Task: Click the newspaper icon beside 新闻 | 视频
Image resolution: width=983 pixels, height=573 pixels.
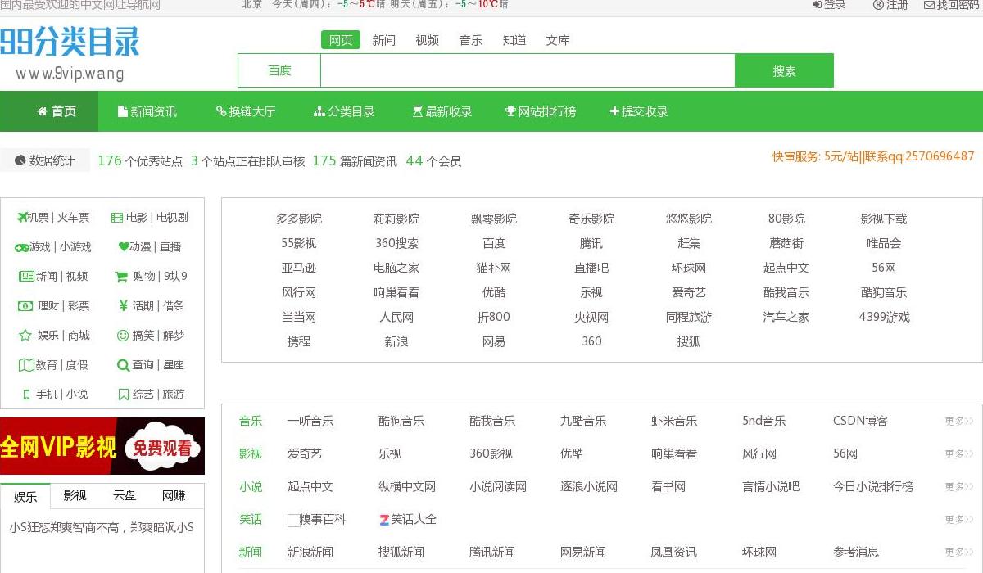Action: click(x=26, y=277)
